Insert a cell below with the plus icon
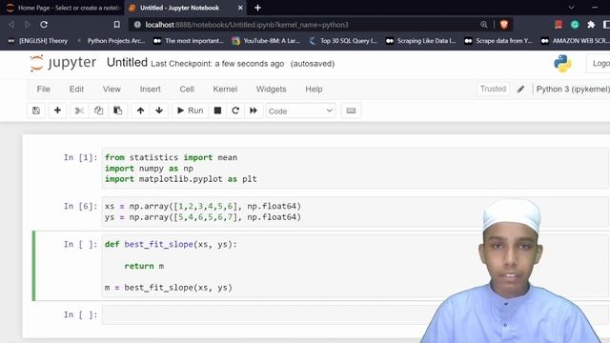The height and width of the screenshot is (343, 610). click(57, 111)
